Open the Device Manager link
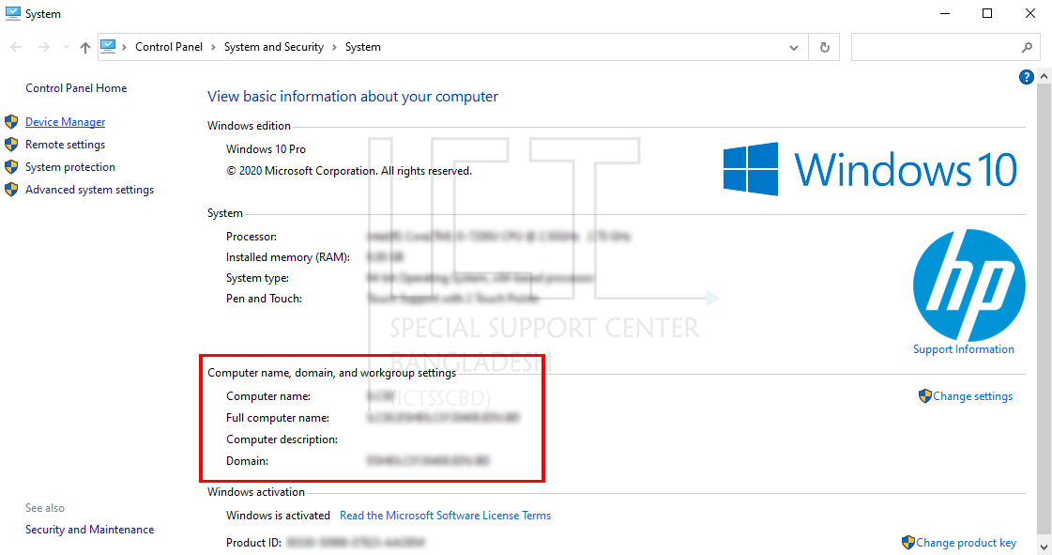Viewport: 1052px width, 555px height. [x=65, y=121]
